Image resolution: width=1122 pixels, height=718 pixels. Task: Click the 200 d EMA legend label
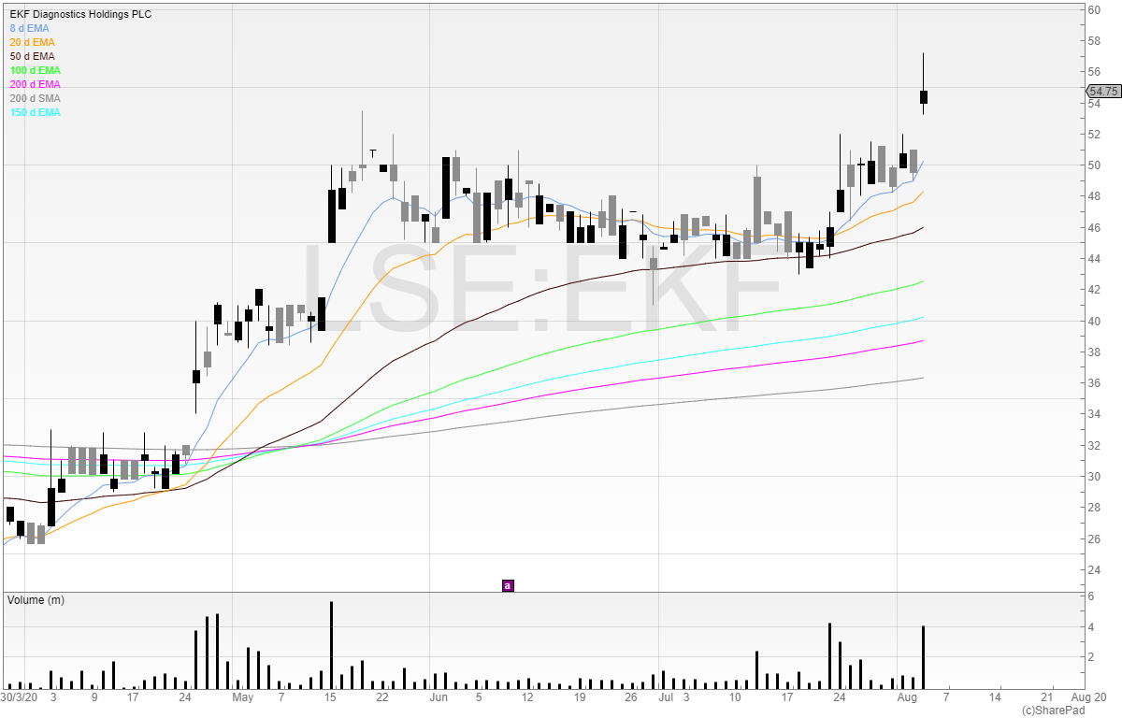coord(36,84)
